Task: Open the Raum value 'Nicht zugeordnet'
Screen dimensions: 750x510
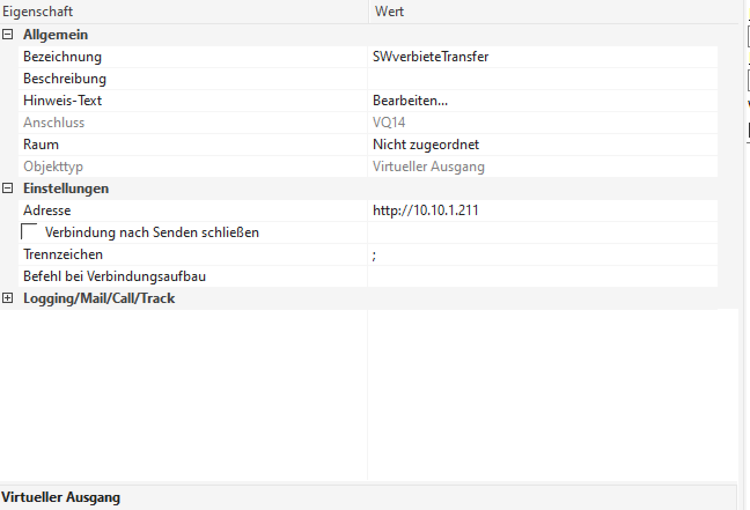Action: point(426,145)
